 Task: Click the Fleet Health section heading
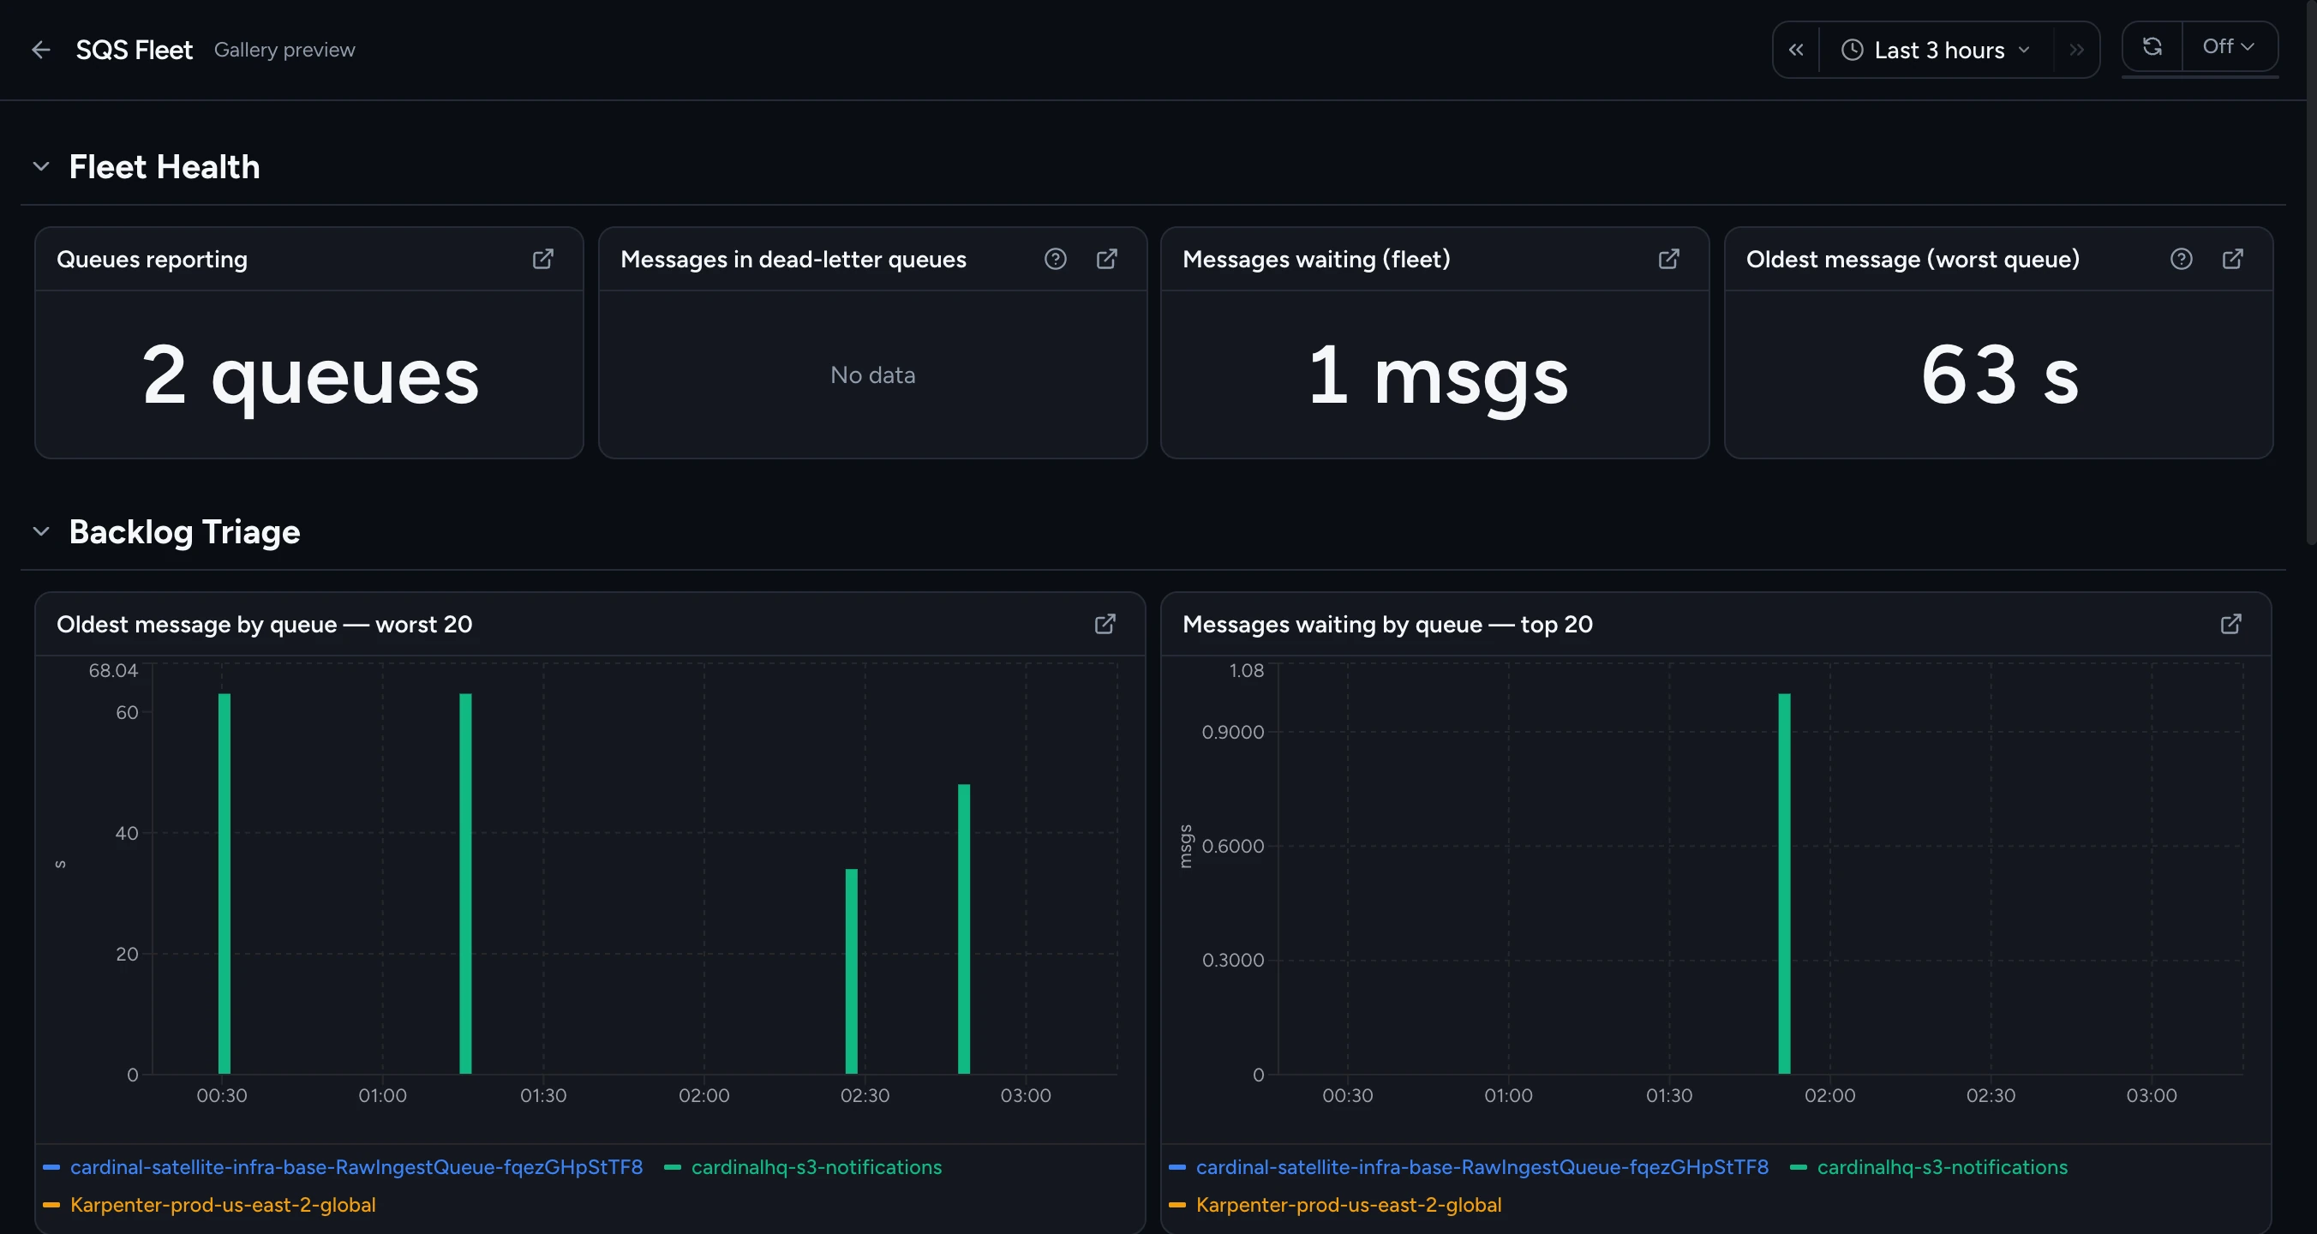tap(165, 166)
